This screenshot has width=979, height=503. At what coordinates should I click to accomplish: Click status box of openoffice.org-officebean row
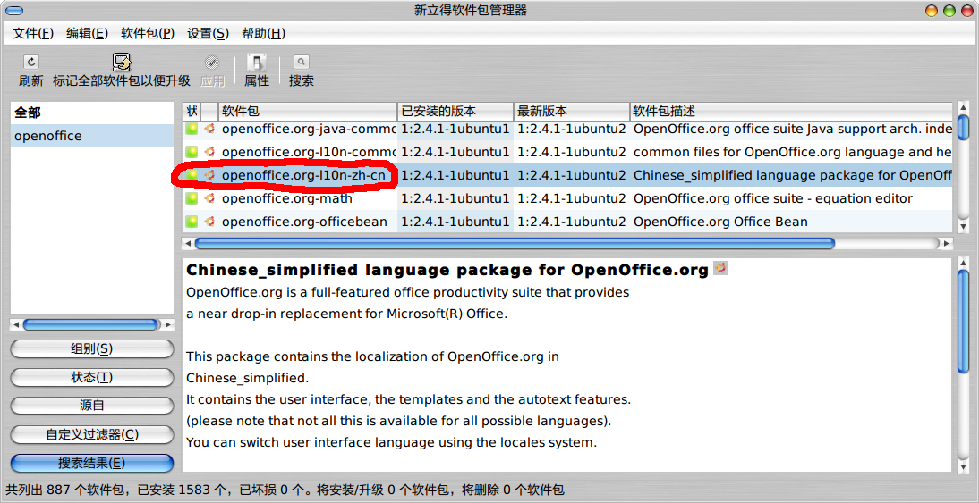tap(192, 222)
